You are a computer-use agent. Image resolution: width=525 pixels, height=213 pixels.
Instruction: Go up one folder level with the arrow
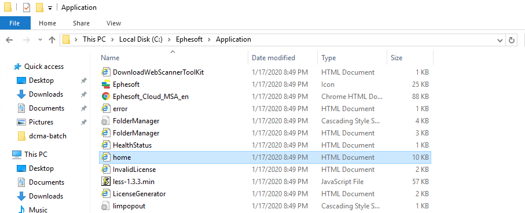(x=52, y=40)
